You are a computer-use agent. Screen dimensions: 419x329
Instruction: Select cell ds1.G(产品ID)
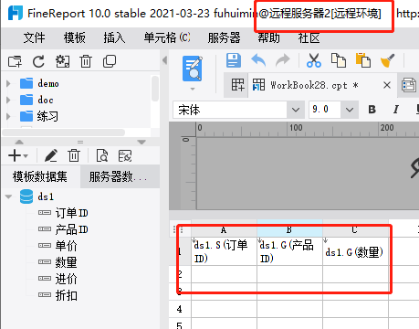pyautogui.click(x=289, y=251)
